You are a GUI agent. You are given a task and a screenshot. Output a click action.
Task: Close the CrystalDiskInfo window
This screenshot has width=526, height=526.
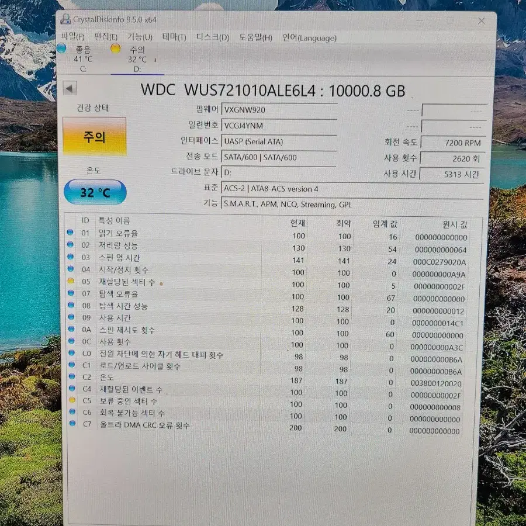tap(482, 21)
